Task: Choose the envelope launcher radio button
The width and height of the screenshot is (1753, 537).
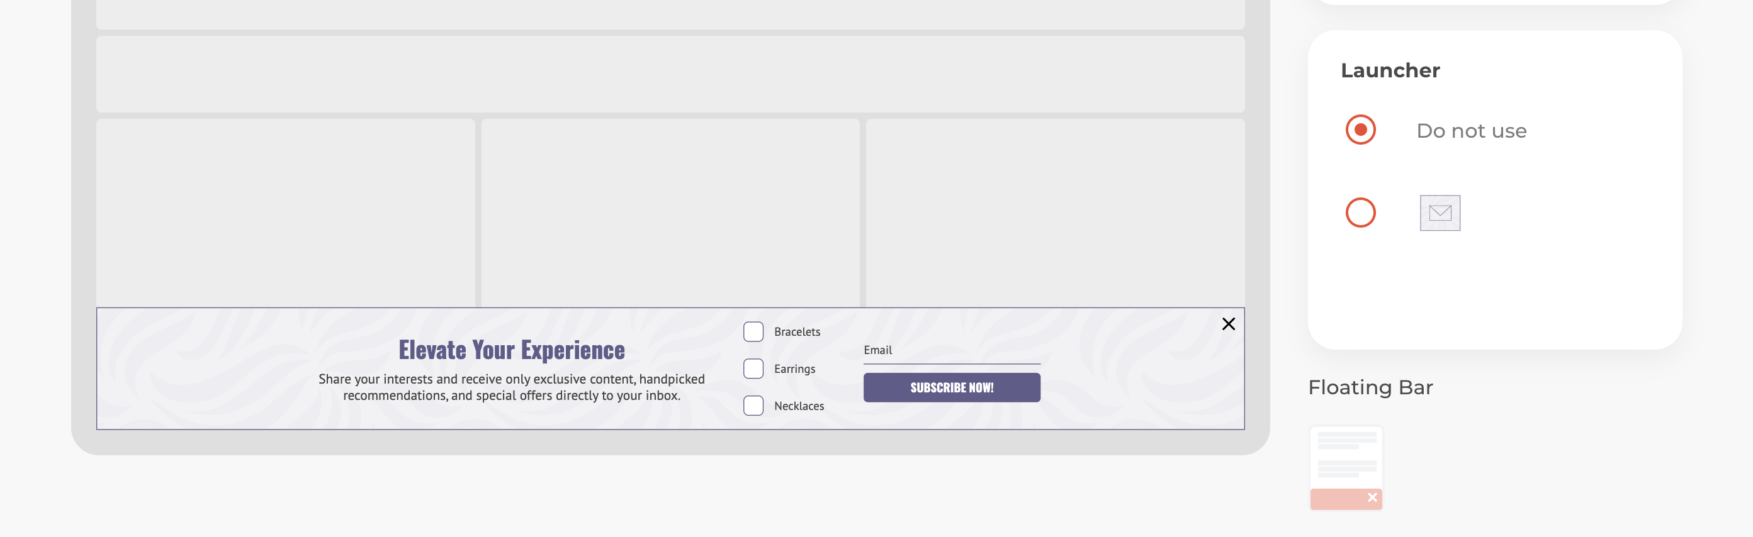Action: point(1360,213)
